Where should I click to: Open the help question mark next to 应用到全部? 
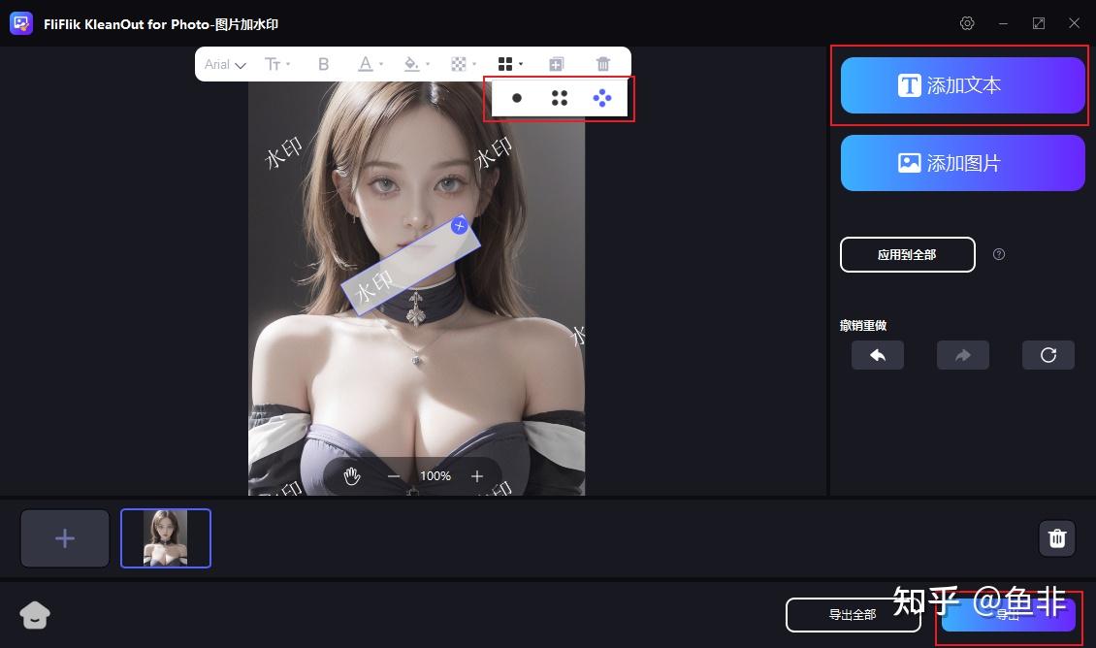click(999, 254)
